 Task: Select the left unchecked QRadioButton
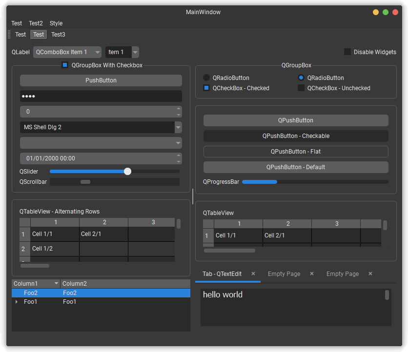(205, 77)
